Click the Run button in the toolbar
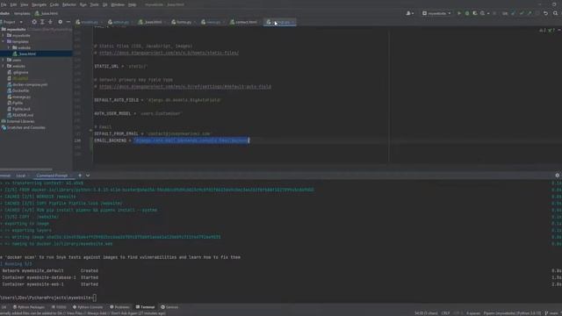This screenshot has width=562, height=316. tap(459, 13)
